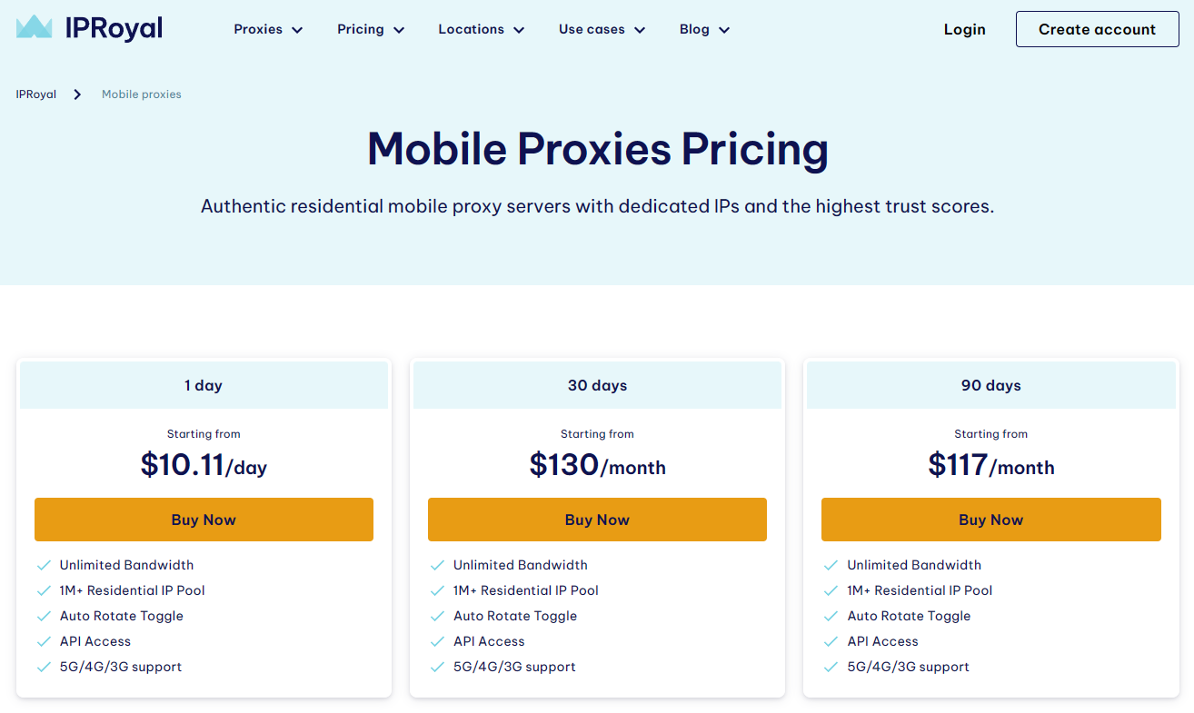This screenshot has width=1194, height=713.
Task: Open the Use cases menu
Action: pyautogui.click(x=602, y=29)
